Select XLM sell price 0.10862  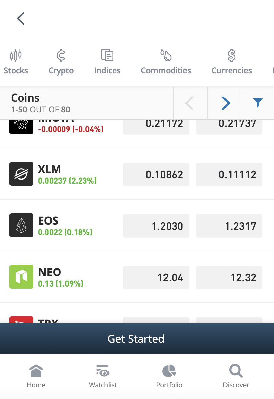(156, 174)
